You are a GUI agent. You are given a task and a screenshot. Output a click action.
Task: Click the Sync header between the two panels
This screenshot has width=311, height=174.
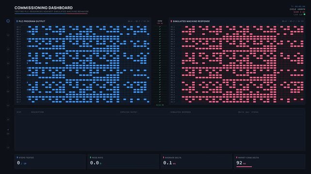click(x=160, y=21)
